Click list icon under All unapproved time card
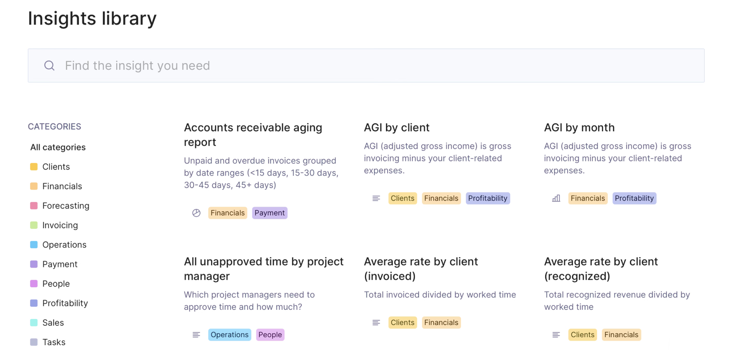This screenshot has width=730, height=357. tap(196, 335)
